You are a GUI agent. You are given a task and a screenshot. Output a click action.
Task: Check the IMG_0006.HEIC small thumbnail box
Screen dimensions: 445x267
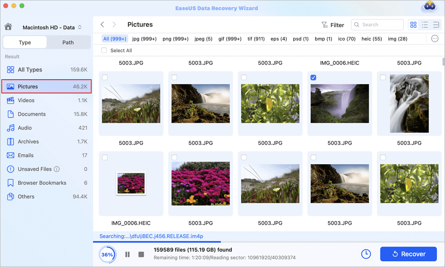105,157
